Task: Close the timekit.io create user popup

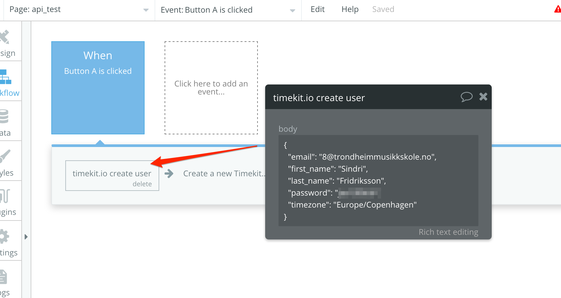Action: [483, 97]
